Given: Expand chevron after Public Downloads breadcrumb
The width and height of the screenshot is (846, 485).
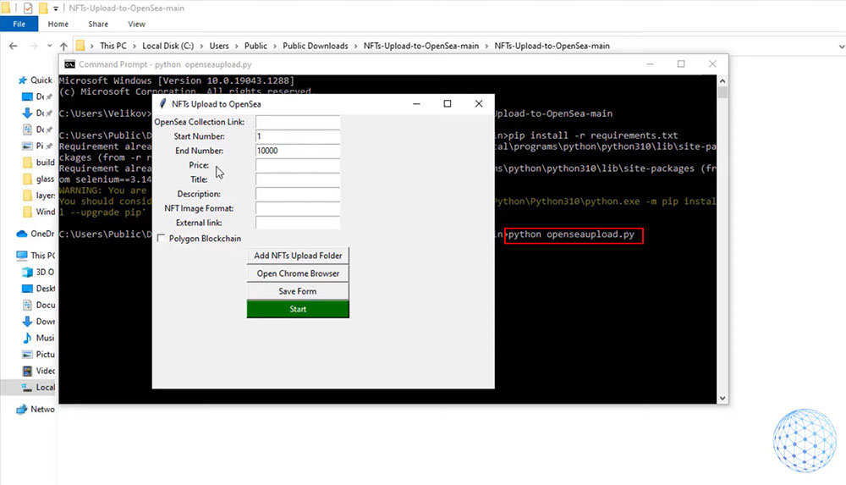Looking at the screenshot, I should 356,46.
